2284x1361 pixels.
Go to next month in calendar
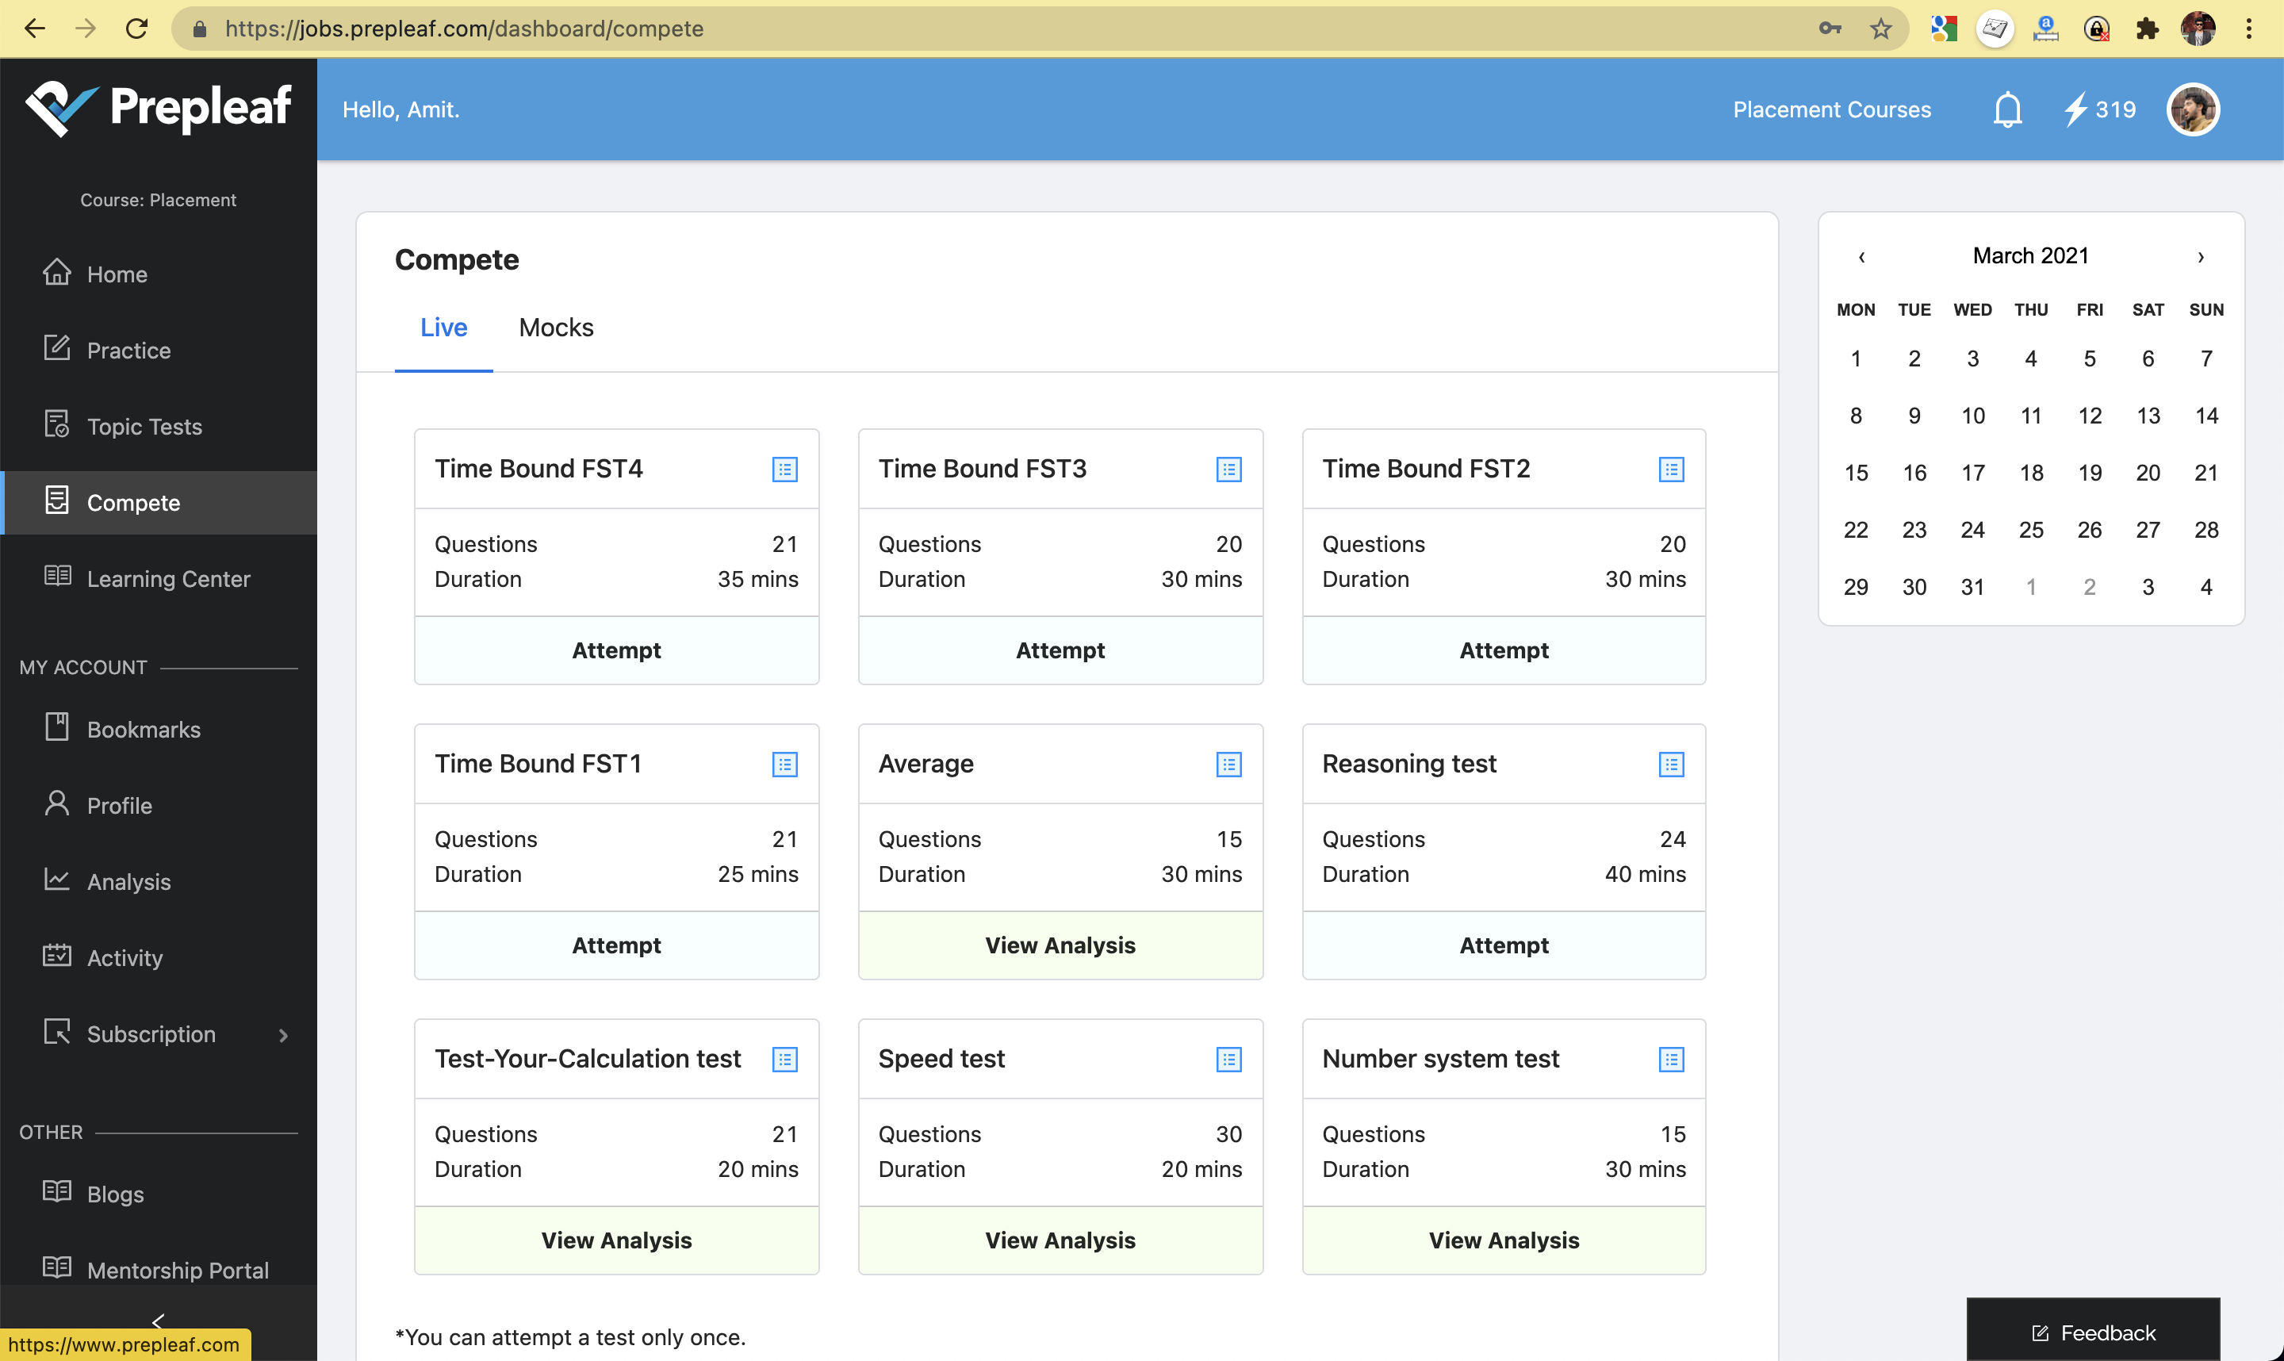pos(2201,257)
